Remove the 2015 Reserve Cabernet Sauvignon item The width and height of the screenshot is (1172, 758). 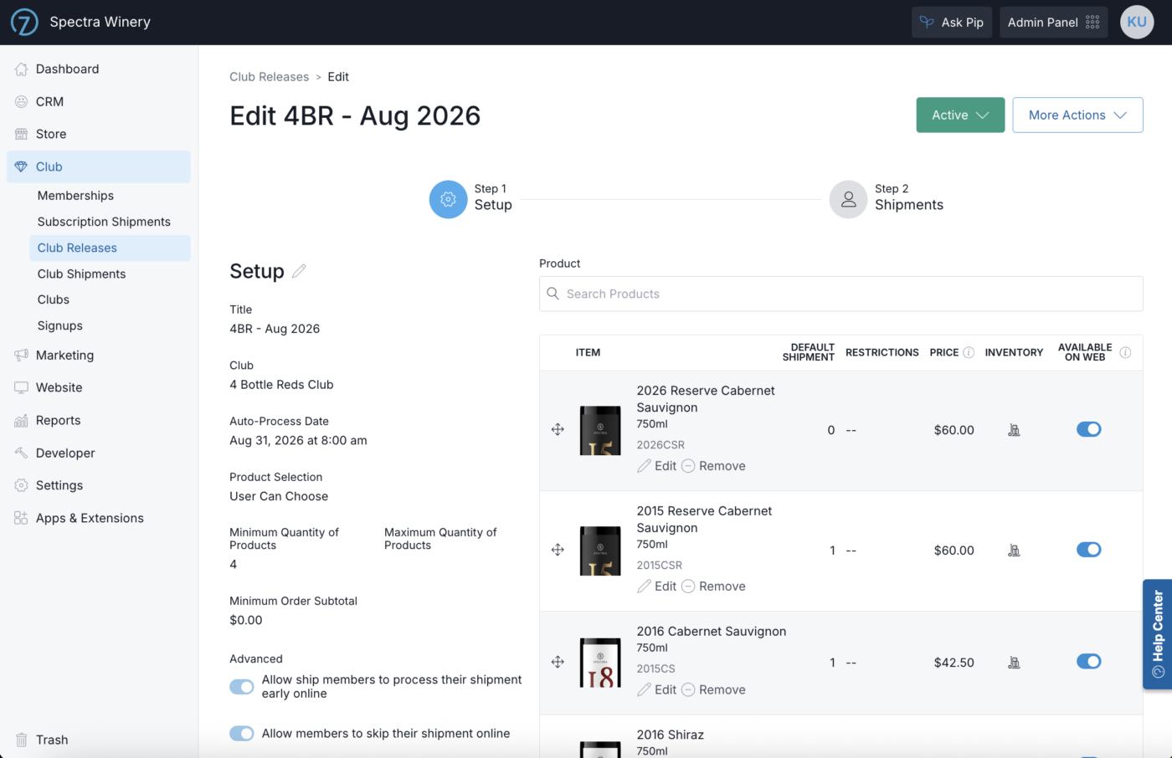[713, 586]
